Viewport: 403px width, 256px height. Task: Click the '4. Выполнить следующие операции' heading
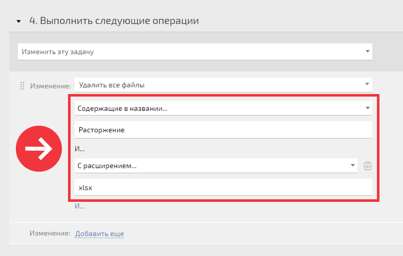pos(114,20)
